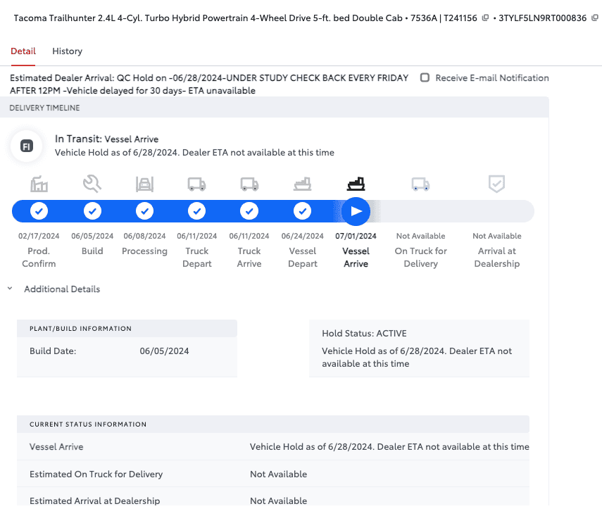Click the round FI status badge
The height and width of the screenshot is (516, 602).
pos(26,146)
